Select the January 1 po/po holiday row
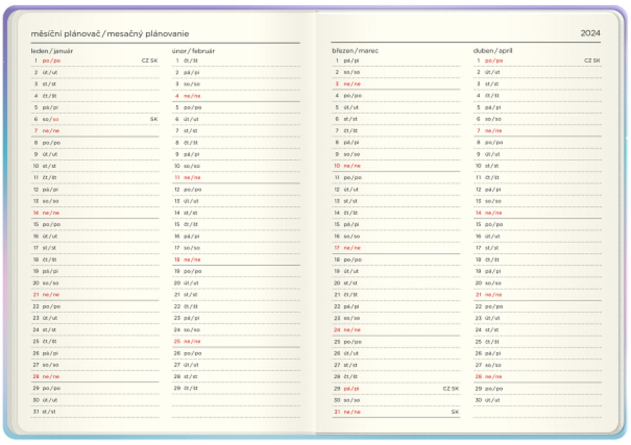The height and width of the screenshot is (445, 631). (95, 60)
